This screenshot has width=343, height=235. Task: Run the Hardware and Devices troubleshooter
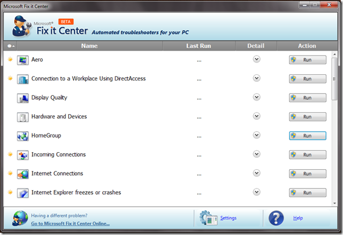point(308,117)
